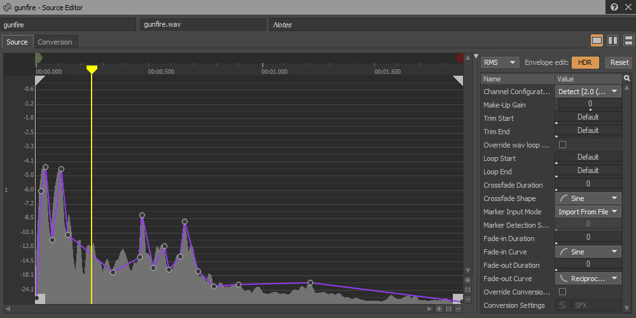Check the Override Conversion Settings box
636x318 pixels.
coord(562,292)
